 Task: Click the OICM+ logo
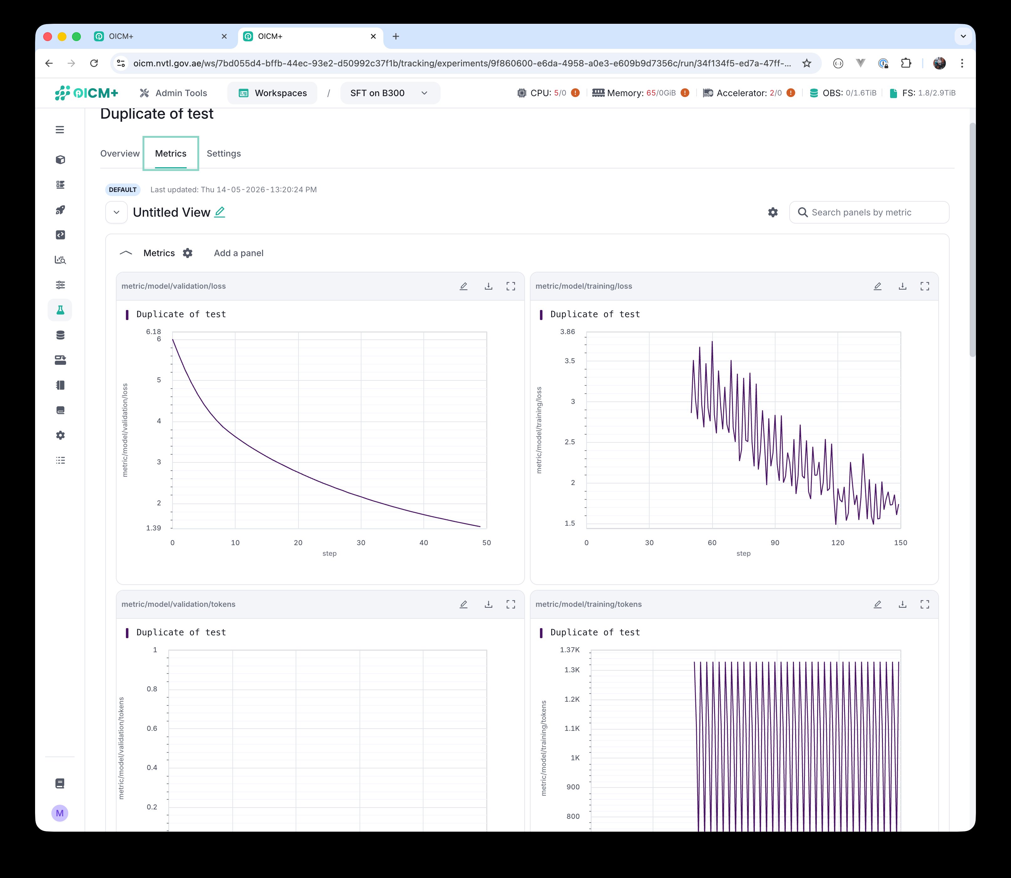(86, 93)
